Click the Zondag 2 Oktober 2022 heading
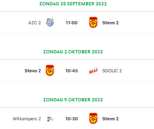The width and height of the screenshot is (154, 129). [x=73, y=52]
